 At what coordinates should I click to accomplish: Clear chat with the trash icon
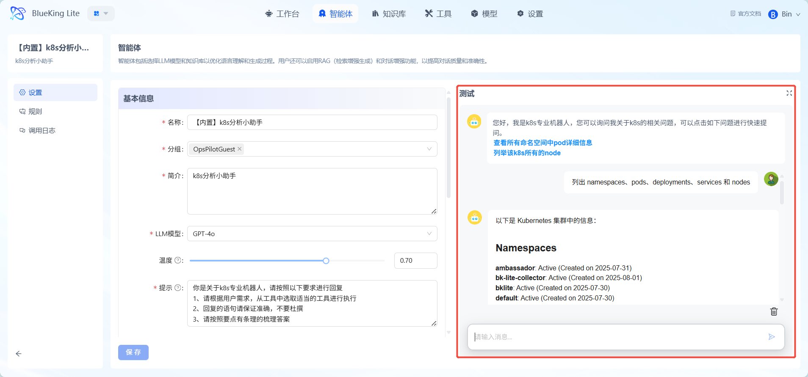[x=774, y=312]
